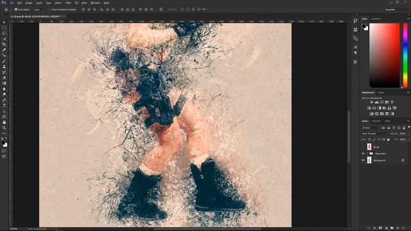Add a Vibrance adjustment

pos(392,102)
